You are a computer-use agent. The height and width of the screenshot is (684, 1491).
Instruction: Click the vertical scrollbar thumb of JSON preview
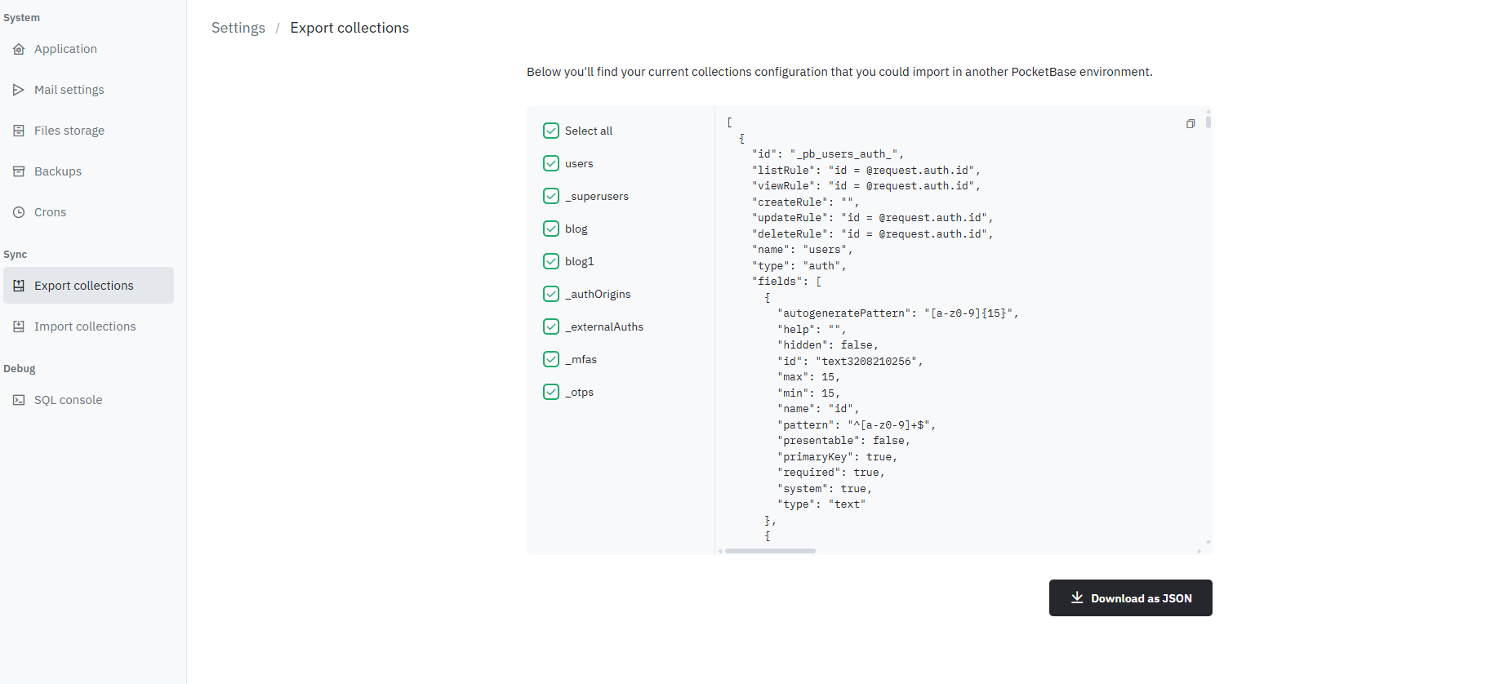(x=1208, y=122)
